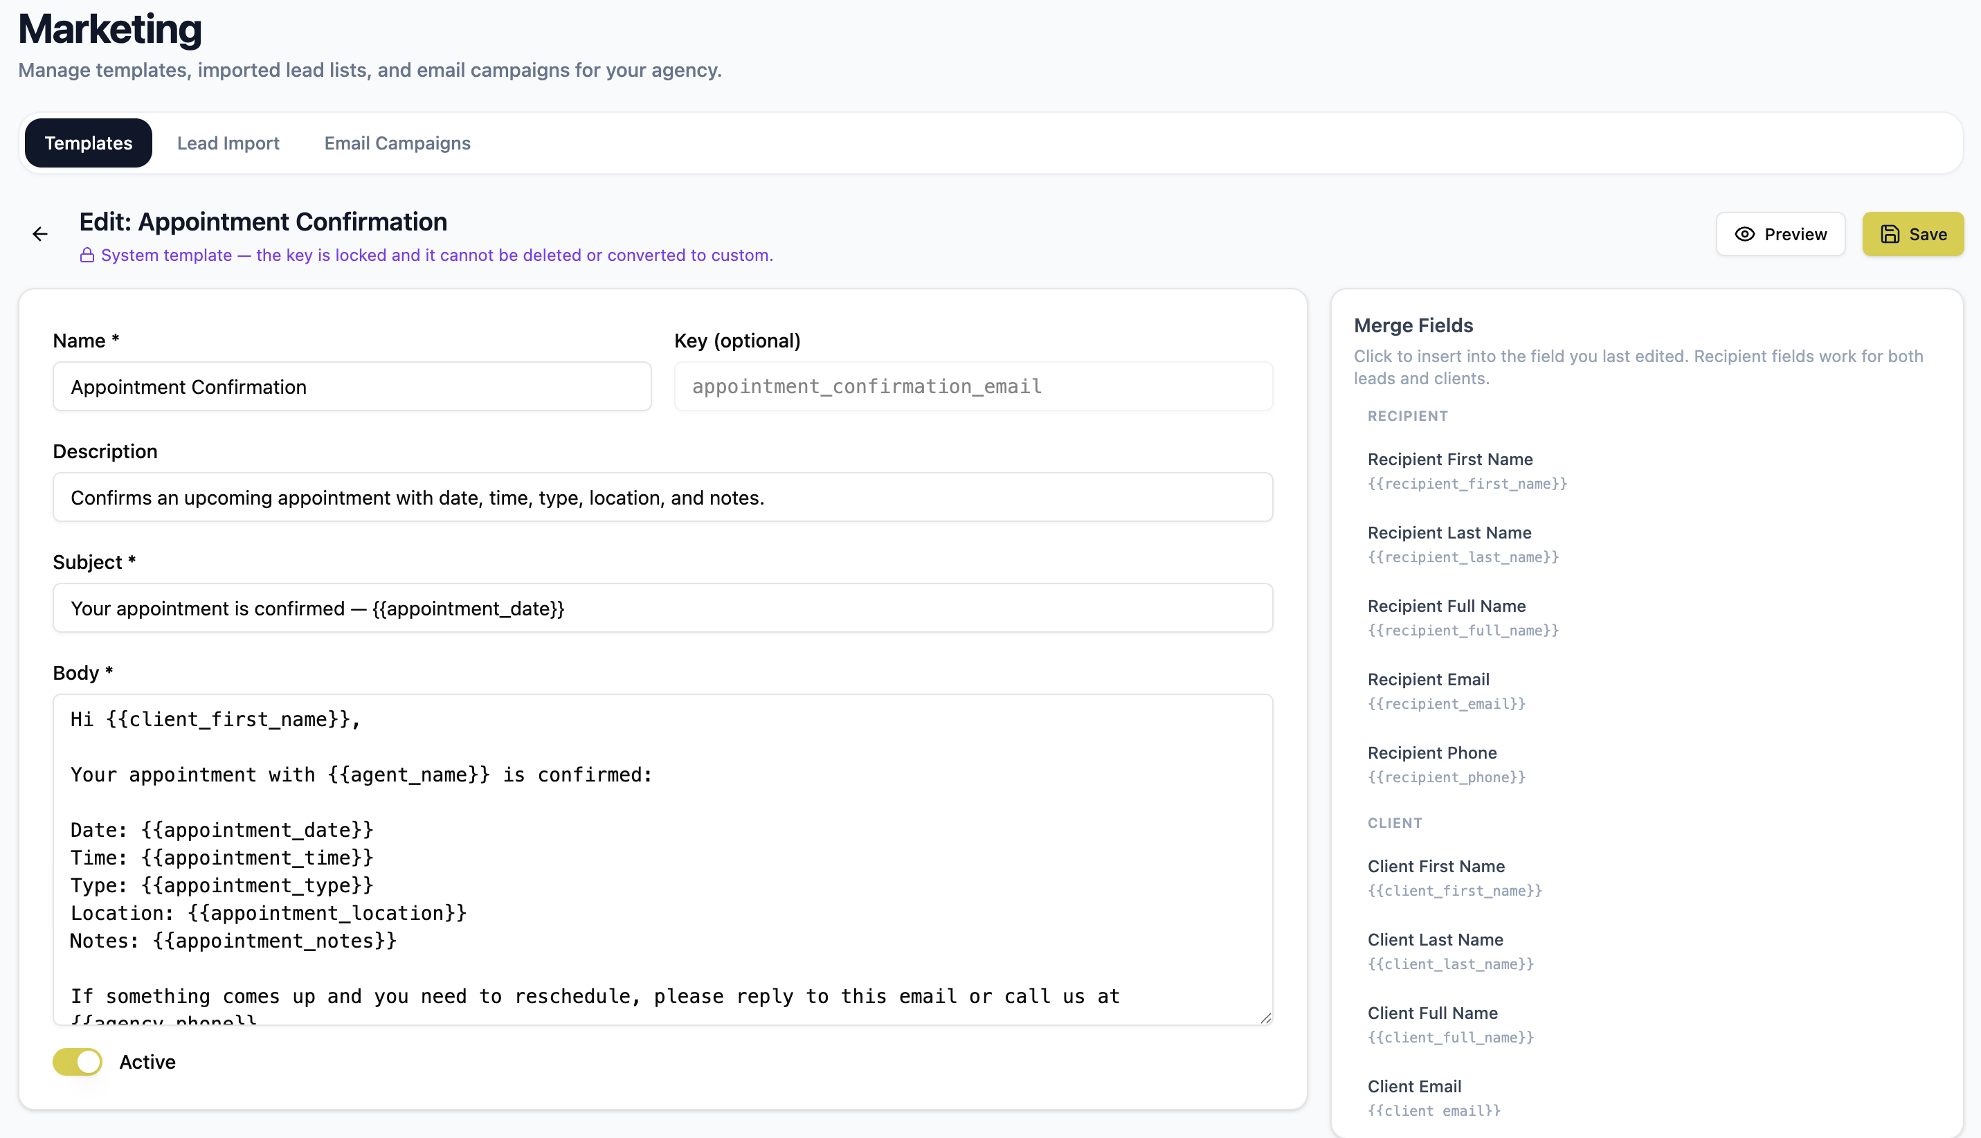Screen dimensions: 1981x1138
Task: Insert the Recipient Email merge field
Action: (1446, 691)
